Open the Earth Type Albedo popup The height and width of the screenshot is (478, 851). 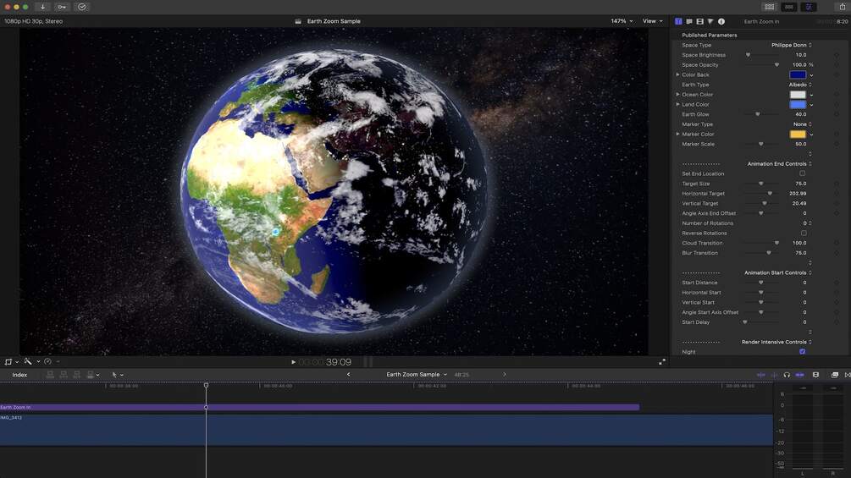click(x=800, y=85)
